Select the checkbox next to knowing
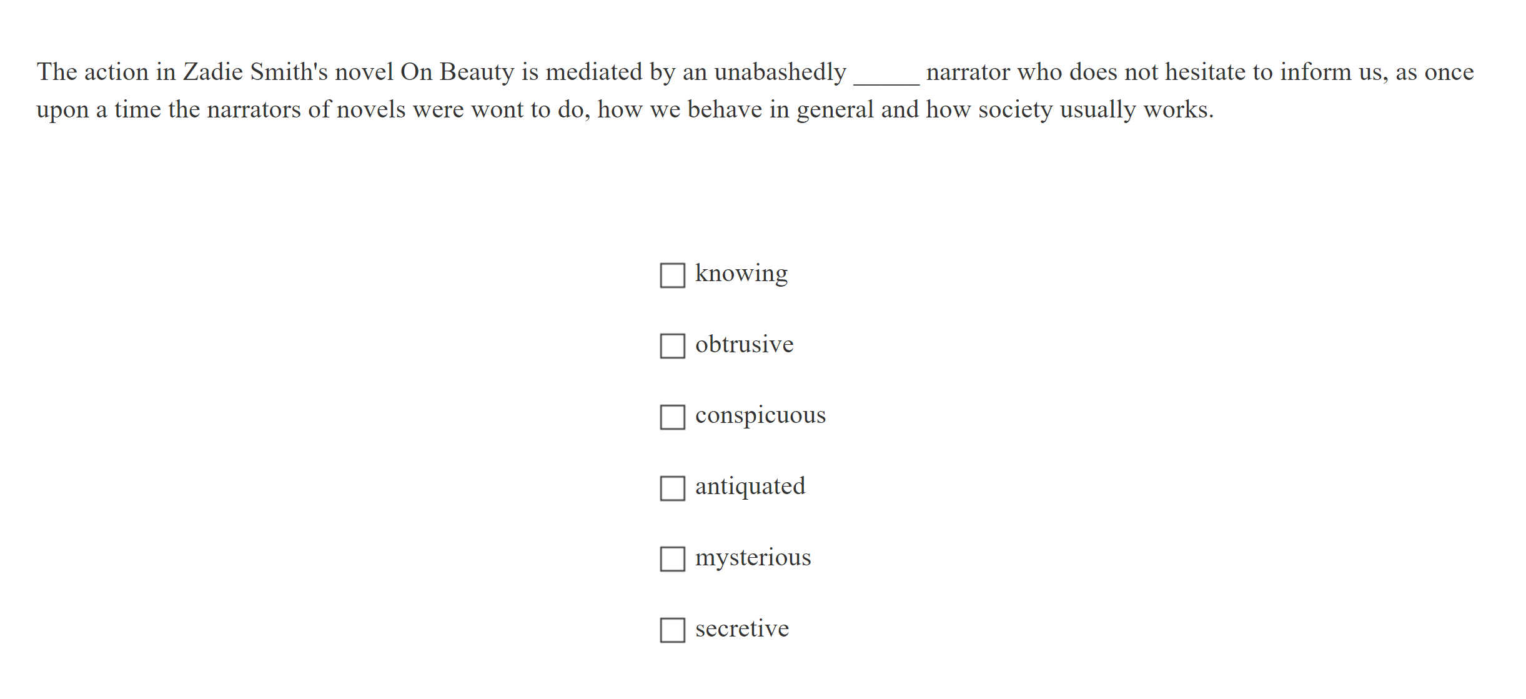 click(x=672, y=274)
